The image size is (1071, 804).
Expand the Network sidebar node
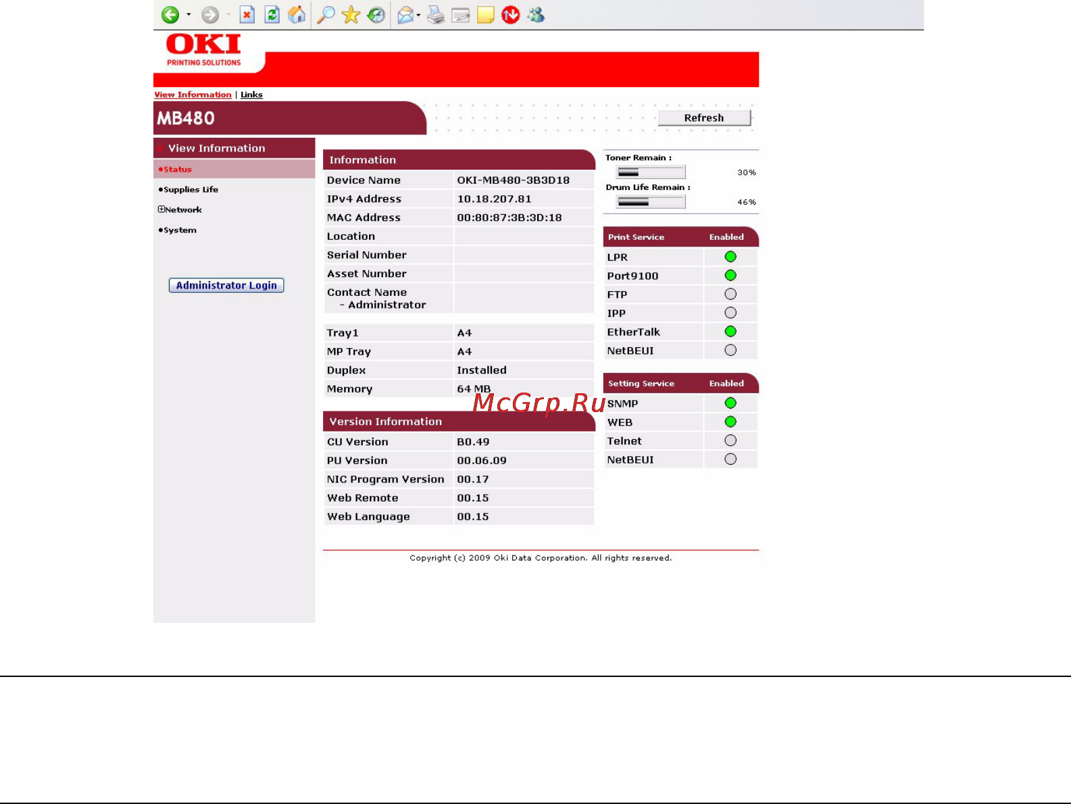click(x=161, y=209)
